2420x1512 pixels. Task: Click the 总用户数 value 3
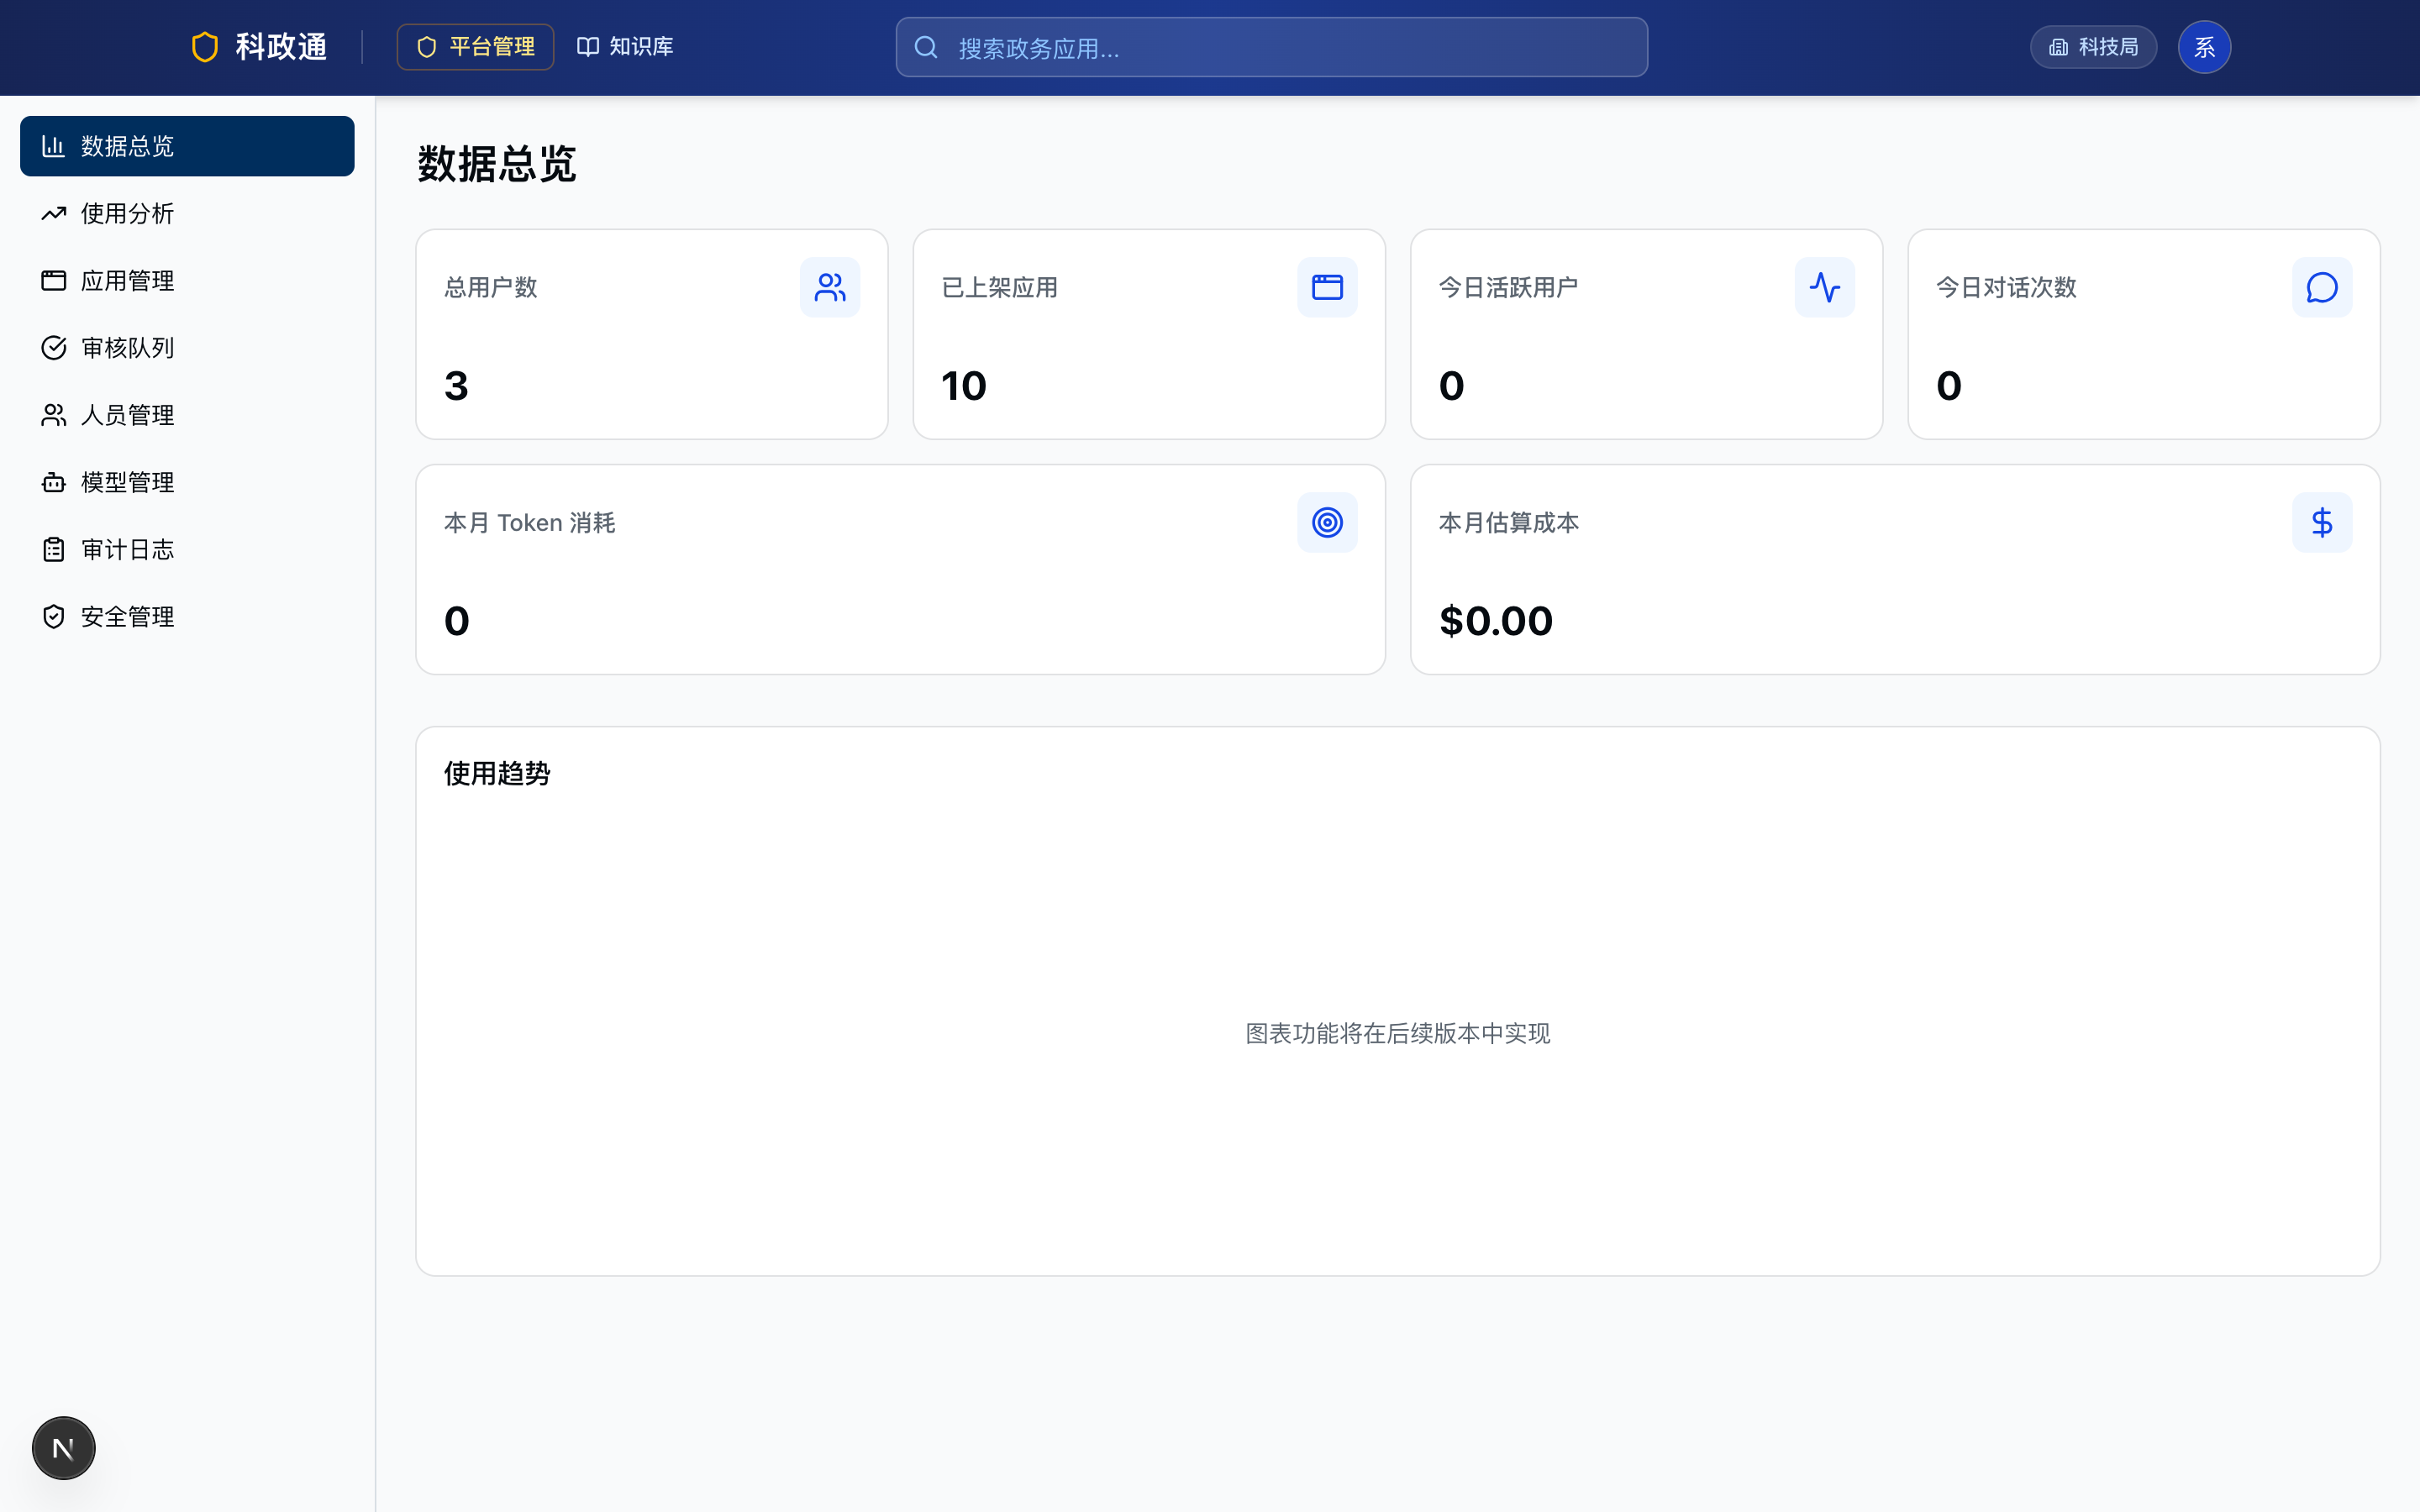pyautogui.click(x=456, y=386)
